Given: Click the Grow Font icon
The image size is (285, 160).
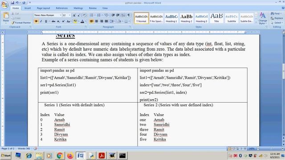Looking at the screenshot, I should click(74, 15).
